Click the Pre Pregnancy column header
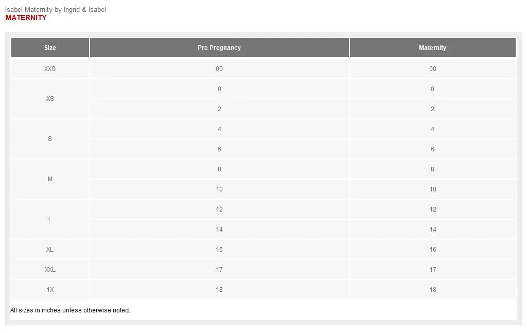 pyautogui.click(x=219, y=48)
